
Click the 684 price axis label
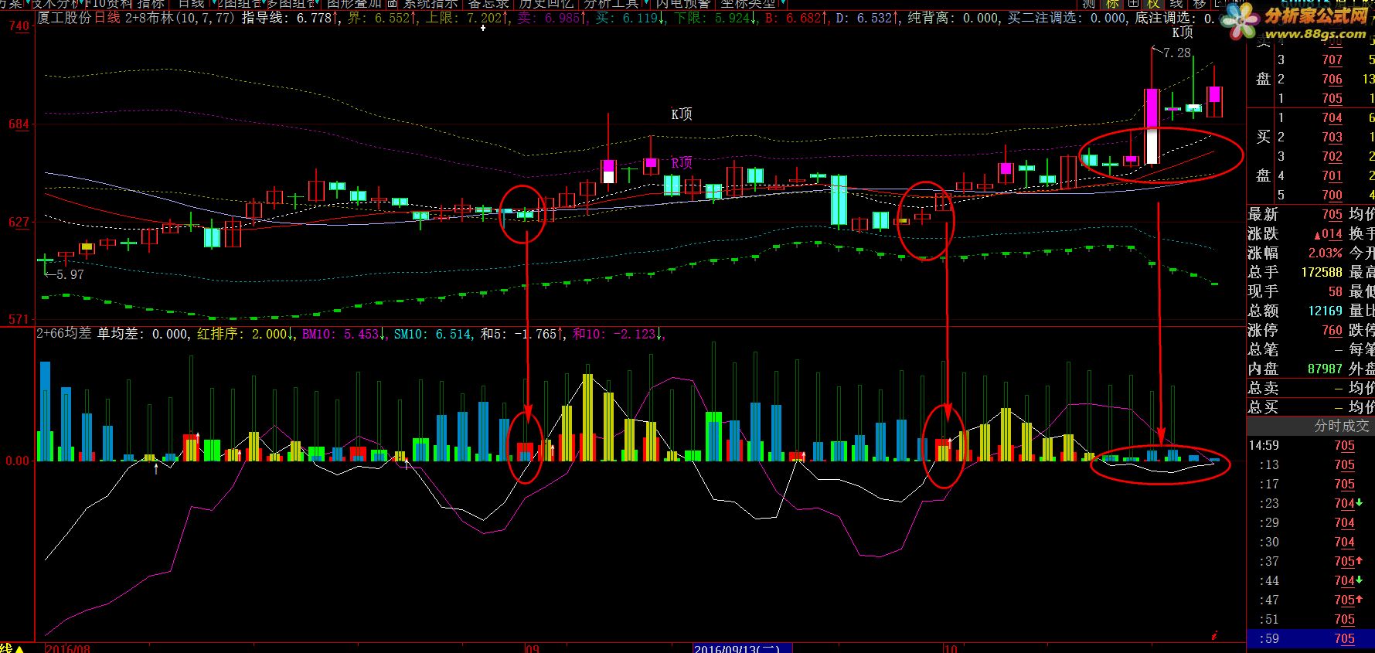19,124
